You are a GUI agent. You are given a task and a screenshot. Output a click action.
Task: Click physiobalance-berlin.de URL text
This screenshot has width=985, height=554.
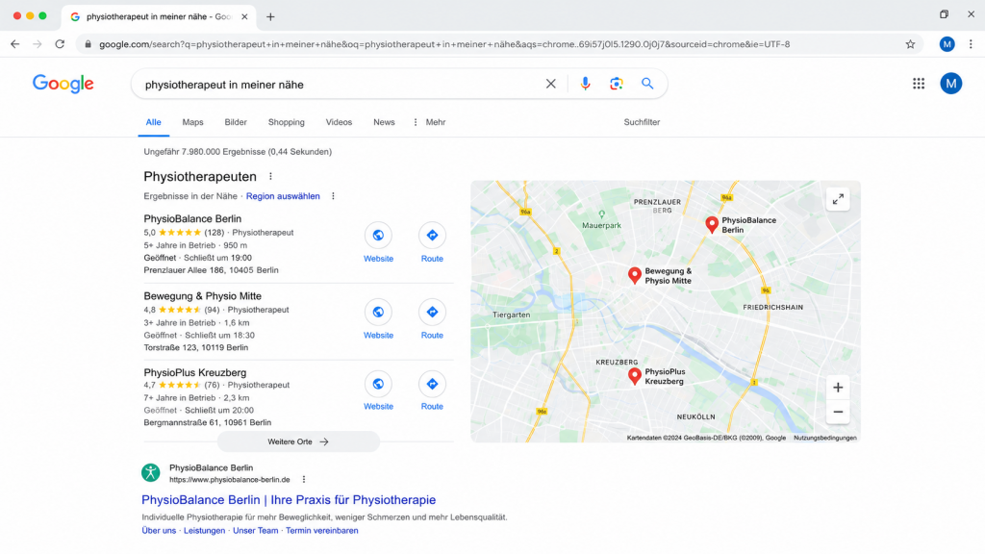(x=229, y=480)
